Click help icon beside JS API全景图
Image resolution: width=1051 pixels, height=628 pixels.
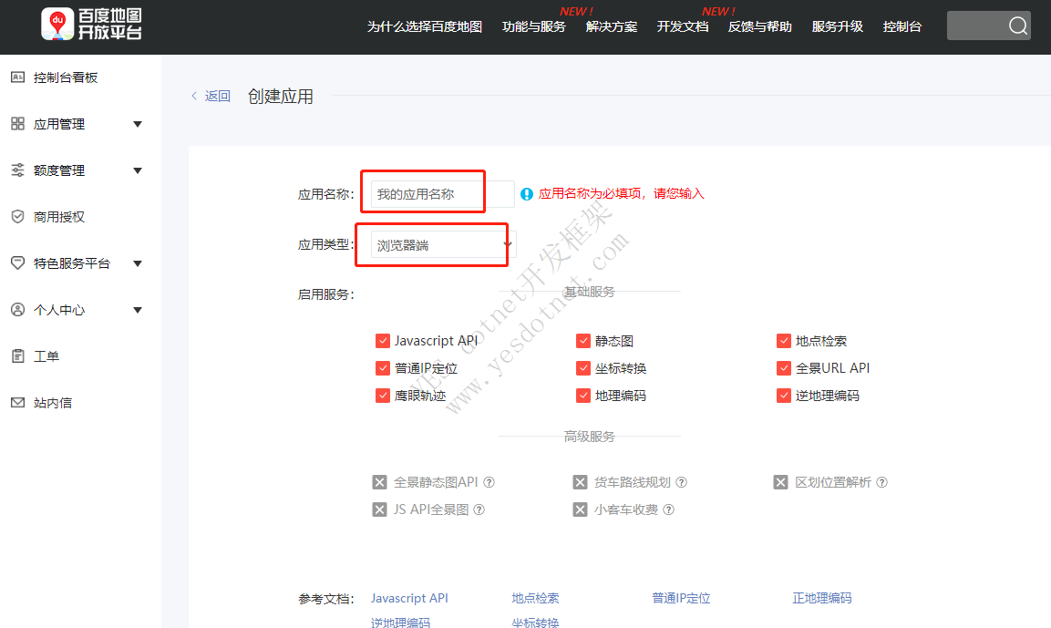pyautogui.click(x=479, y=510)
